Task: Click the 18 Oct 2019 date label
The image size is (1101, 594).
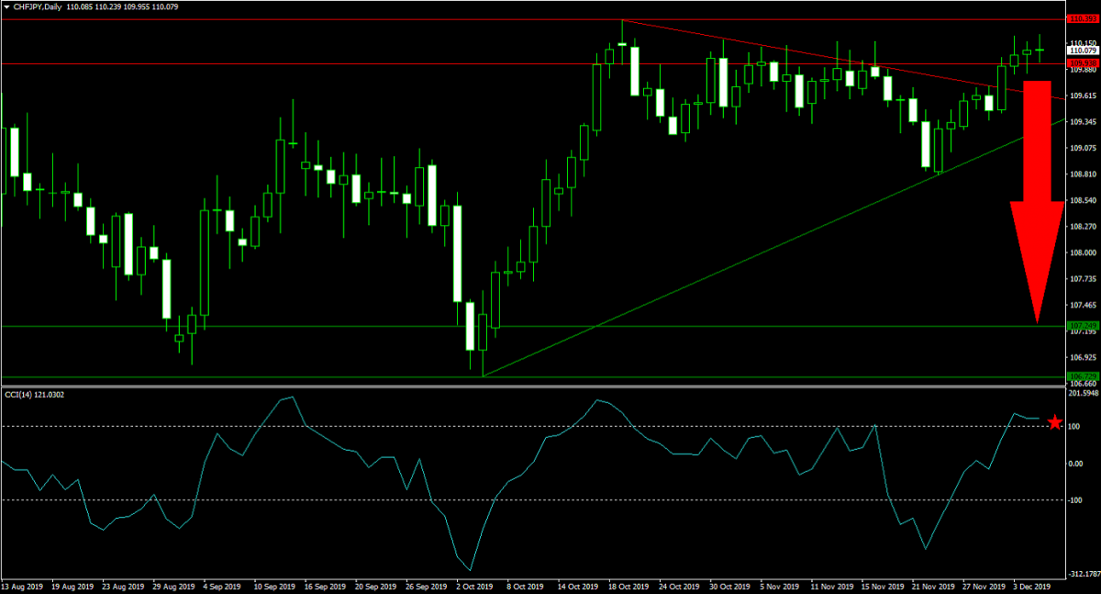Action: (624, 585)
